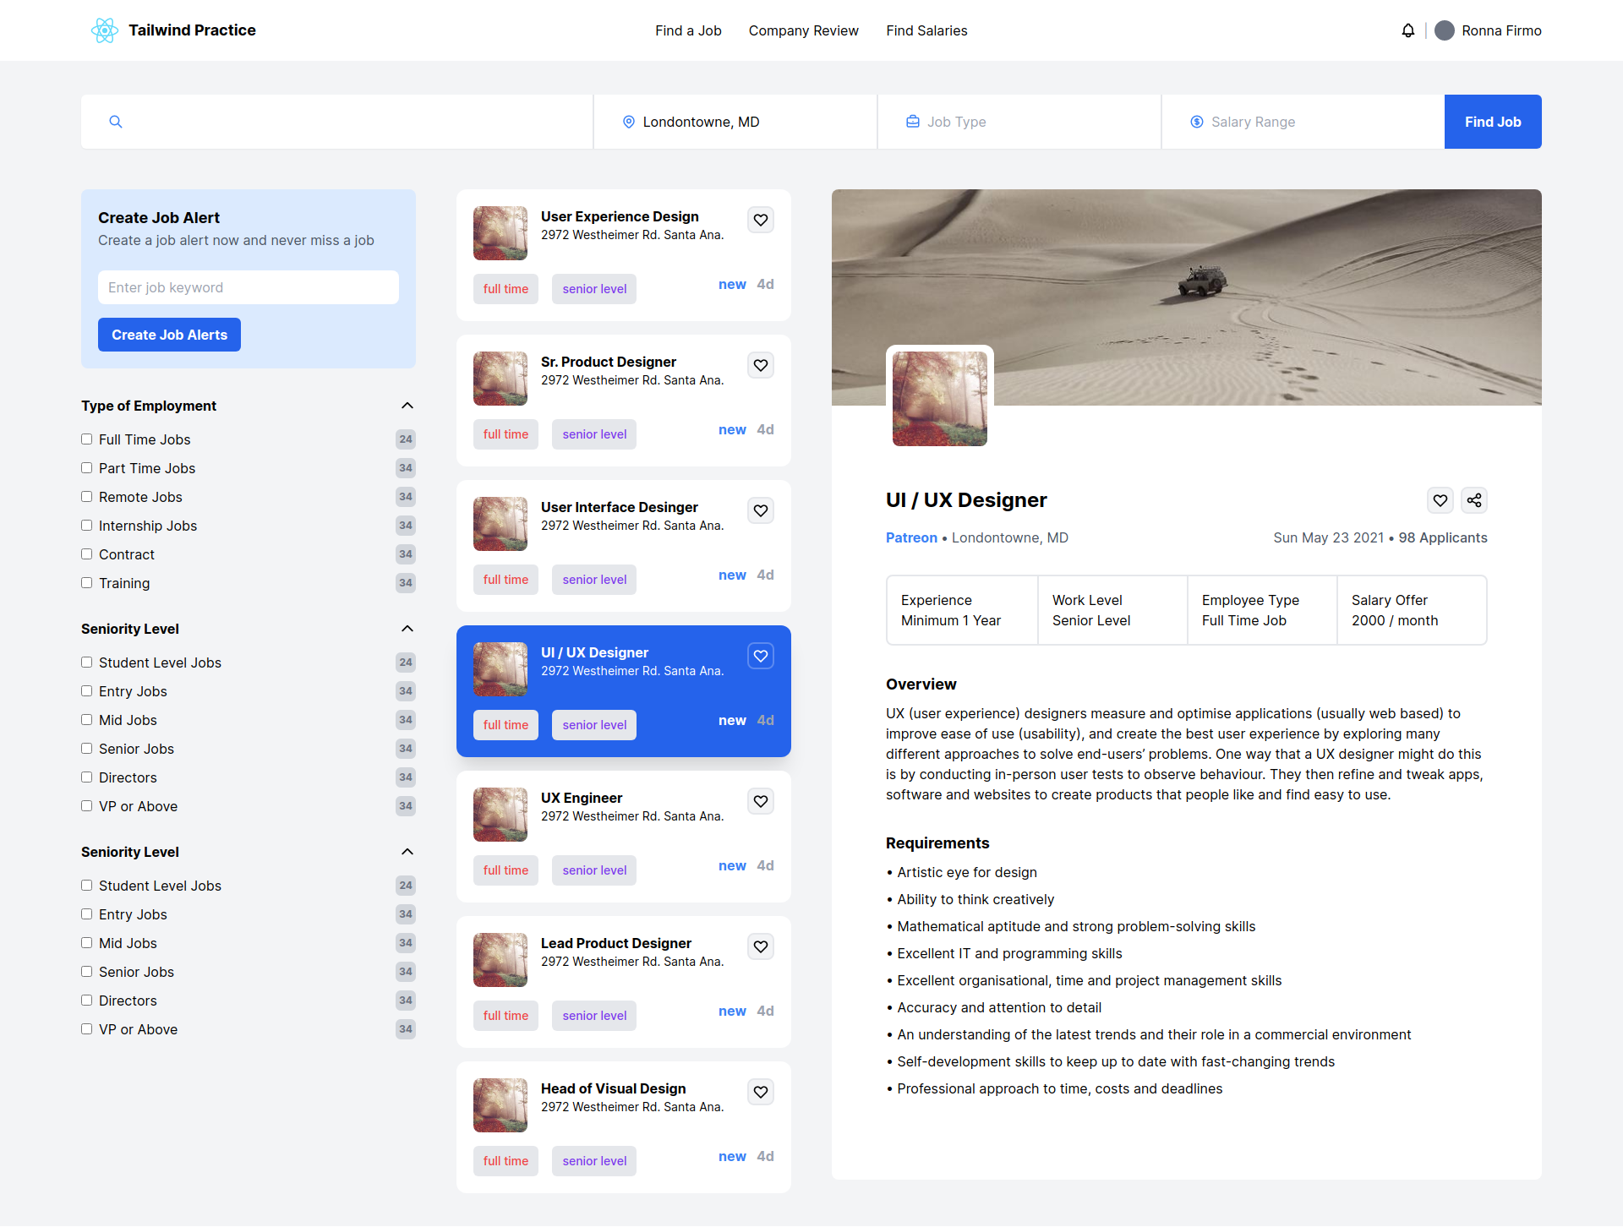Click the heart icon in job detail header
Viewport: 1623px width, 1227px height.
coord(1440,500)
